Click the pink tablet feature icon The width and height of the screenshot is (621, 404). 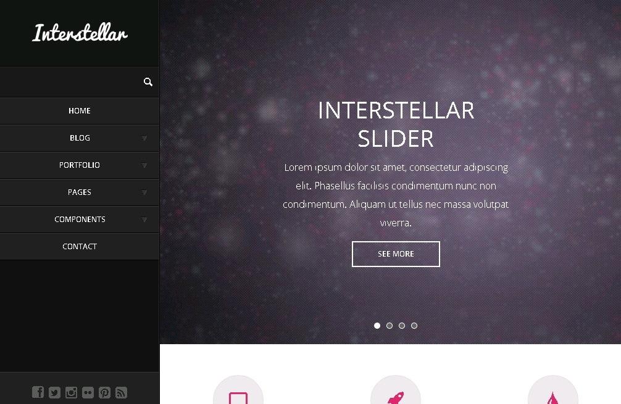tap(238, 398)
